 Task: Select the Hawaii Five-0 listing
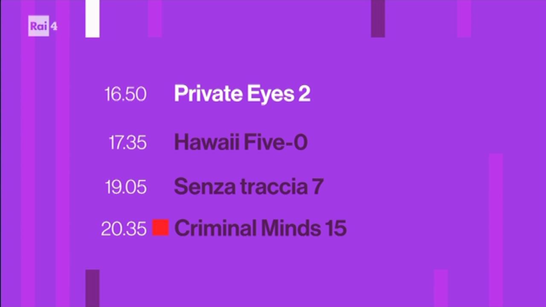[x=241, y=142]
